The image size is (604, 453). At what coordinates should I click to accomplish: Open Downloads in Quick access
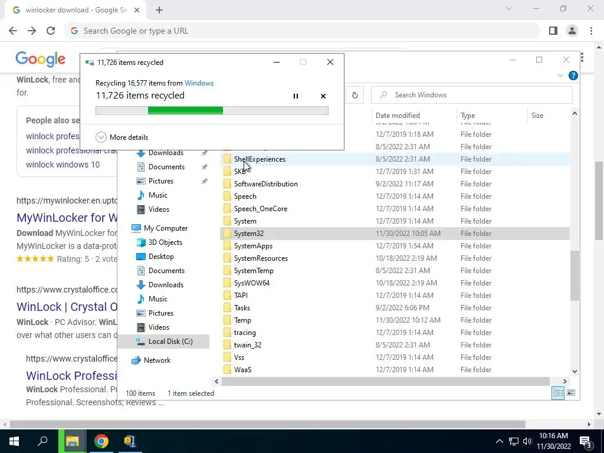click(x=166, y=153)
